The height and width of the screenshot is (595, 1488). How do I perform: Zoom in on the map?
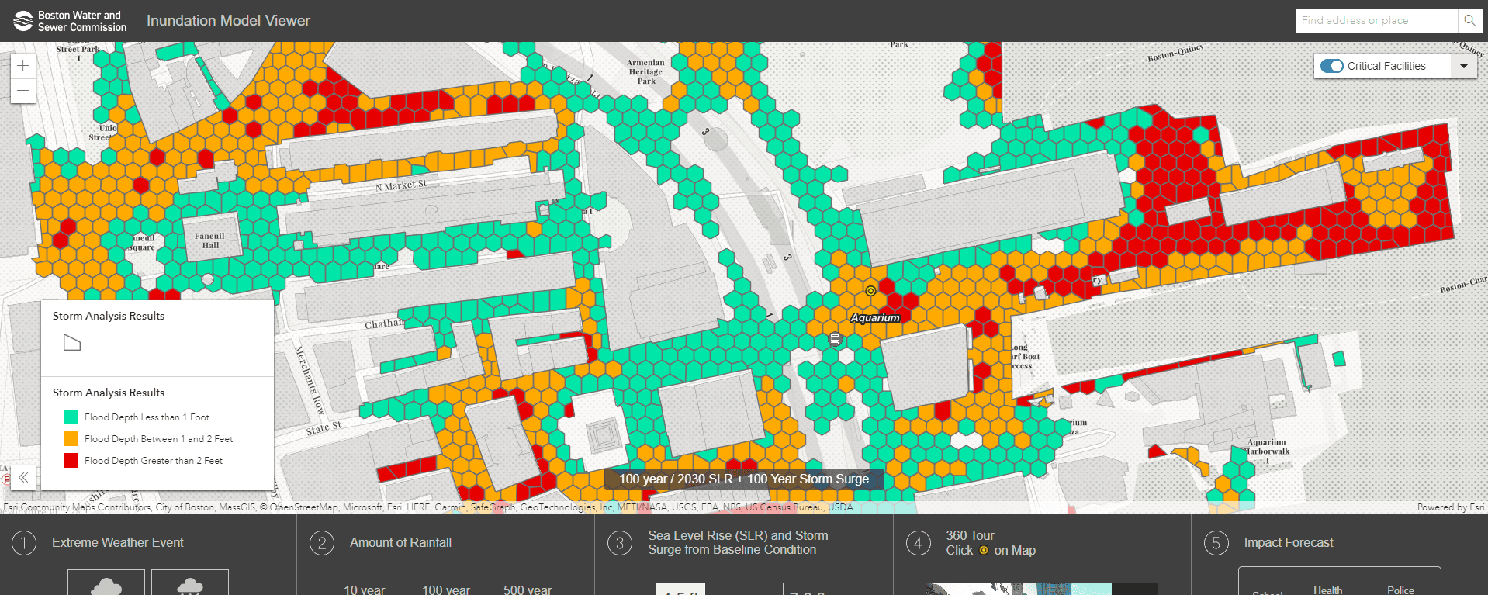[x=23, y=66]
